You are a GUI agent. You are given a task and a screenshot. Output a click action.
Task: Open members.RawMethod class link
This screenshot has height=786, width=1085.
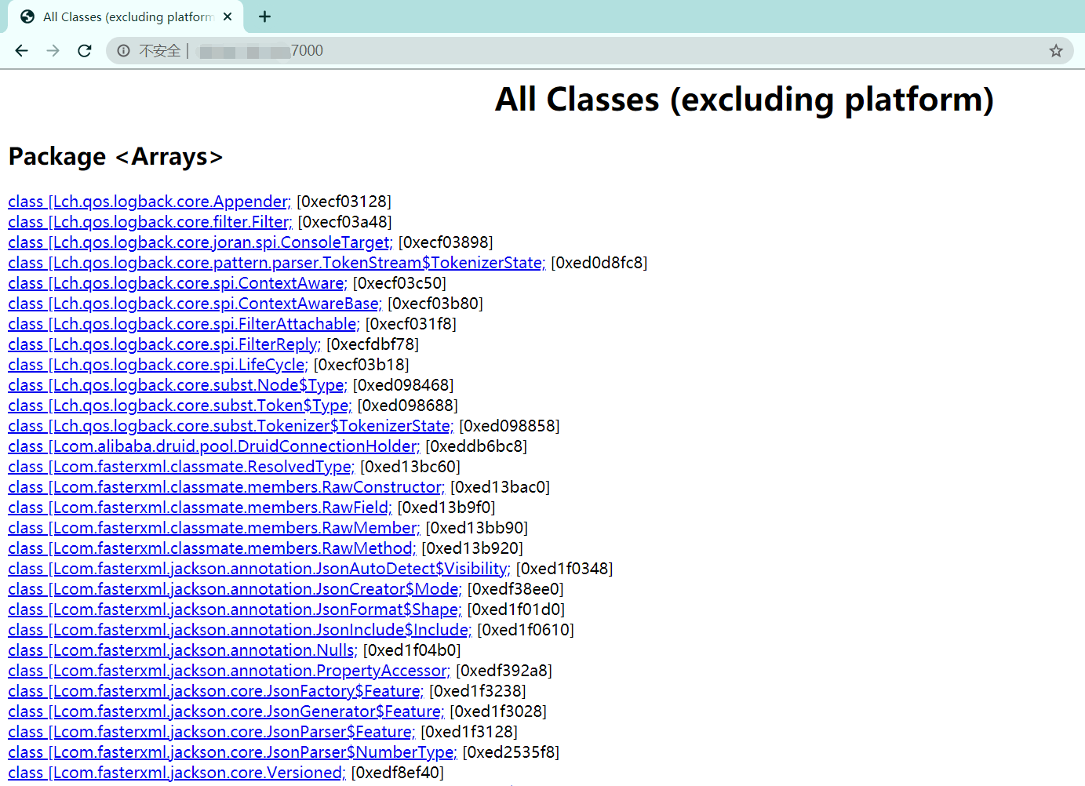(212, 548)
